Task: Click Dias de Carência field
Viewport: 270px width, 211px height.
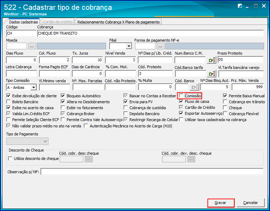Action: (87, 73)
